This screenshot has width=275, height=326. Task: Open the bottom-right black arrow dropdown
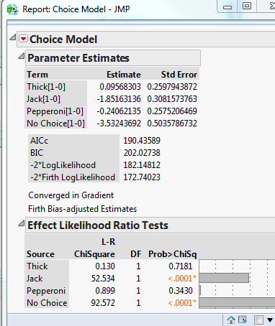click(270, 320)
